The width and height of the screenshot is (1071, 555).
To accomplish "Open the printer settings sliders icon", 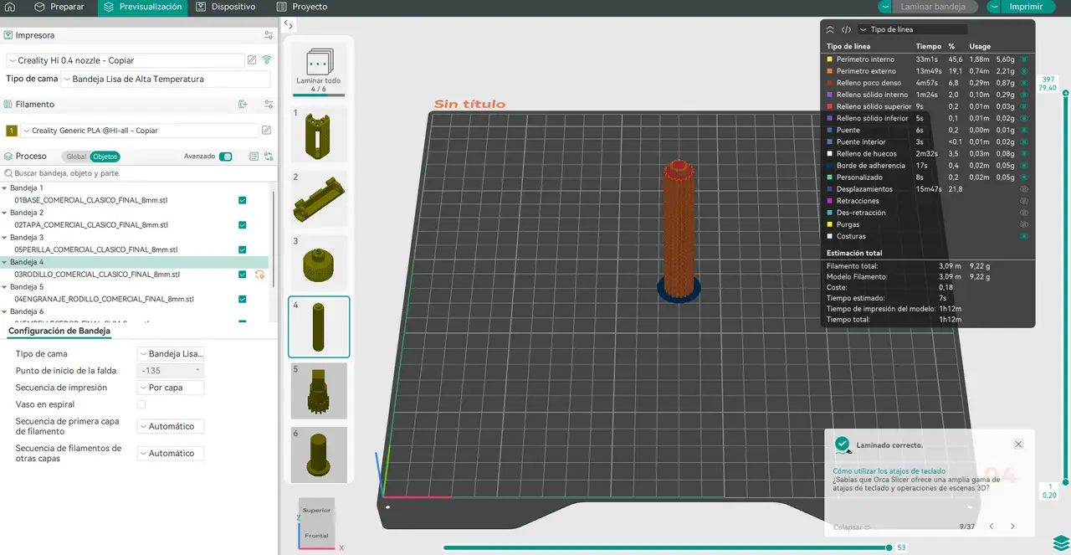I will [269, 35].
